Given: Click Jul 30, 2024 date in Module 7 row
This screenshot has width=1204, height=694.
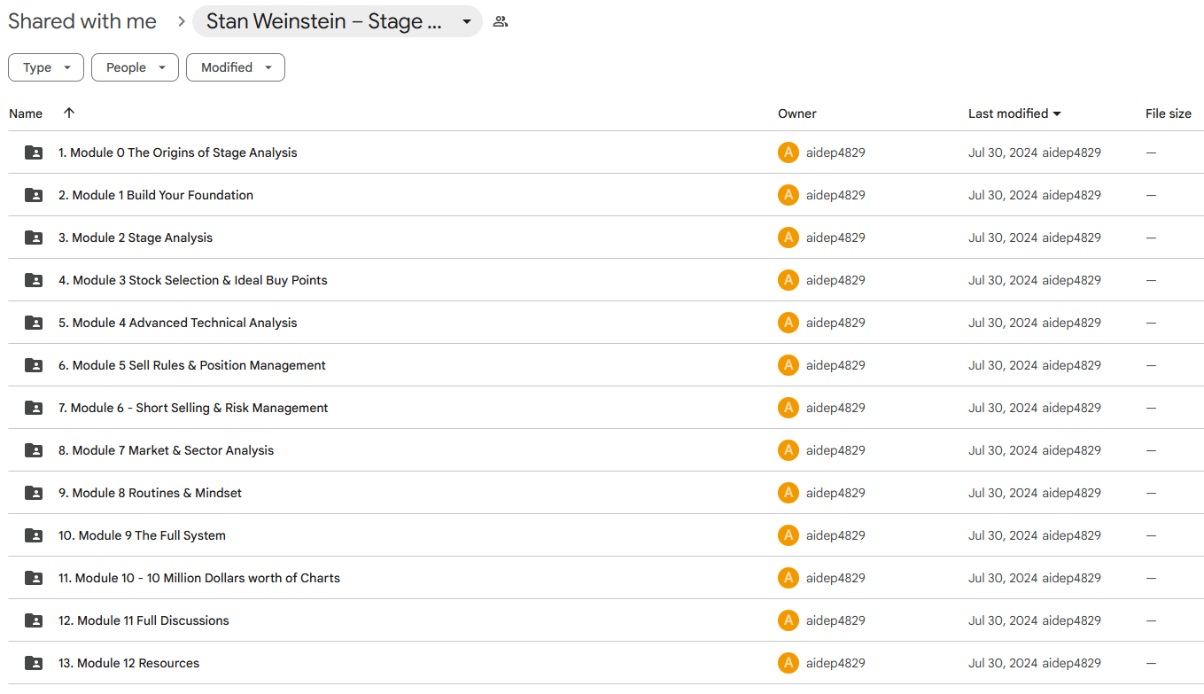Looking at the screenshot, I should click(x=1003, y=450).
